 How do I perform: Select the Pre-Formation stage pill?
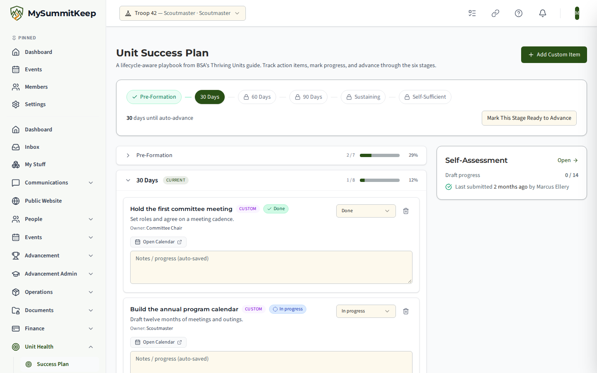click(154, 97)
